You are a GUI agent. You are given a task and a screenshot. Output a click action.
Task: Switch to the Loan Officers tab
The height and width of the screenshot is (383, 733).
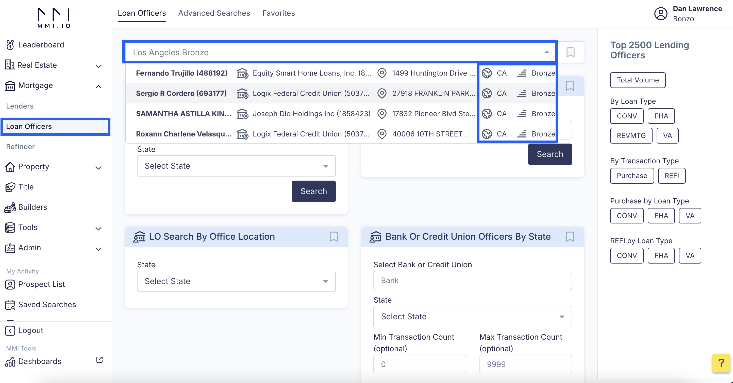142,13
